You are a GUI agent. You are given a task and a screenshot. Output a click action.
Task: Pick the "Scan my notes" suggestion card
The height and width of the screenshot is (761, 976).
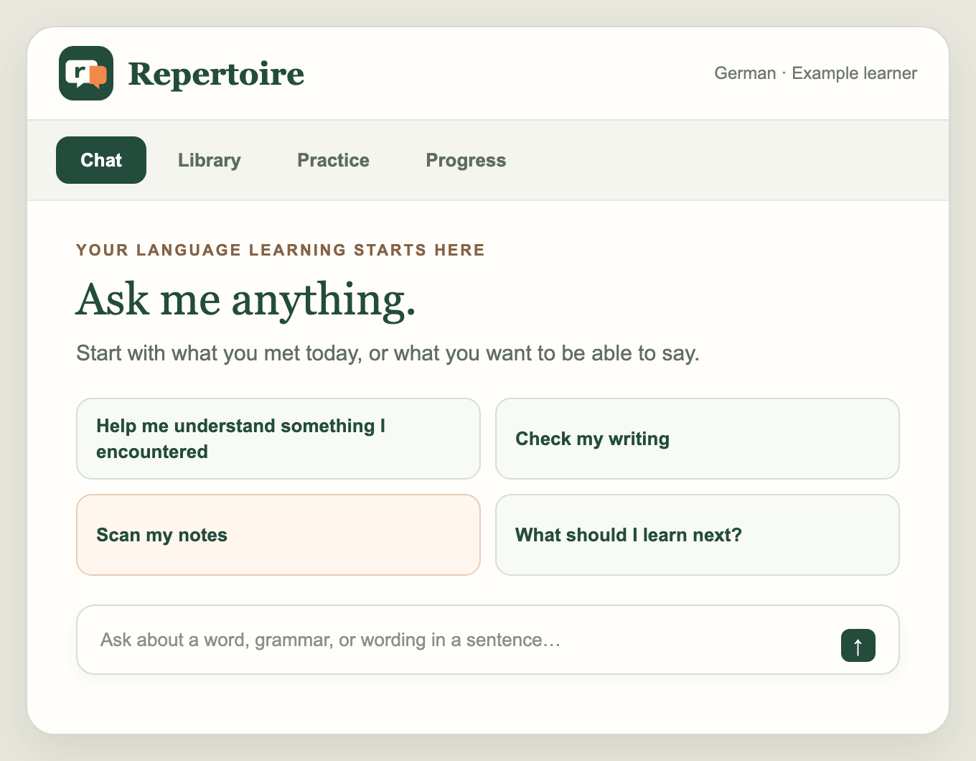[x=278, y=535]
